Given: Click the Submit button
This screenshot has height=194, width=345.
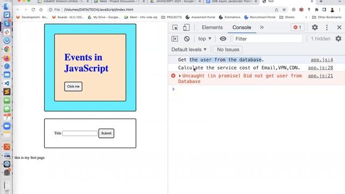Looking at the screenshot, I should click(x=106, y=133).
